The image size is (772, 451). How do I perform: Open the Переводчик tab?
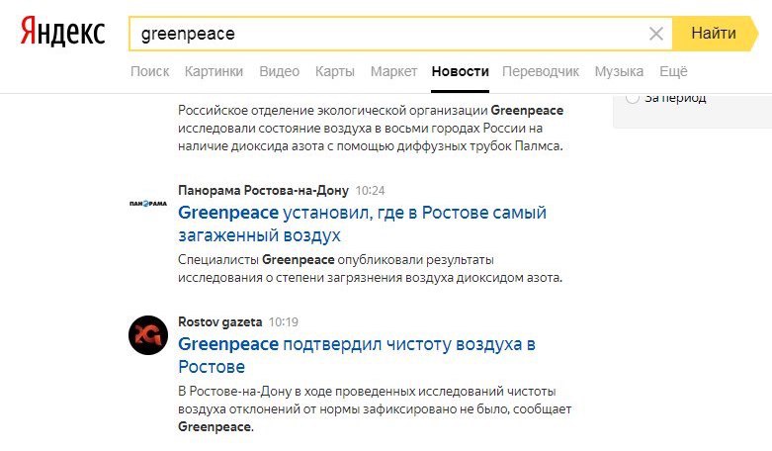pos(541,71)
